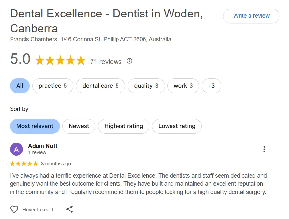289x219 pixels.
Task: Share Adam Nott's review
Action: (69, 209)
